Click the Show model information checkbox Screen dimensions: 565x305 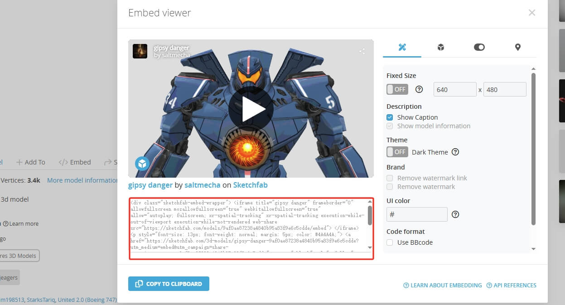[390, 126]
